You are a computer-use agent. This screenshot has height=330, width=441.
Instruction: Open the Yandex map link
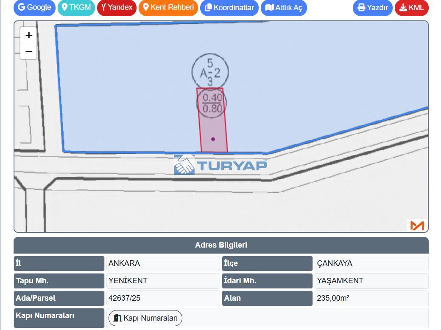(117, 8)
